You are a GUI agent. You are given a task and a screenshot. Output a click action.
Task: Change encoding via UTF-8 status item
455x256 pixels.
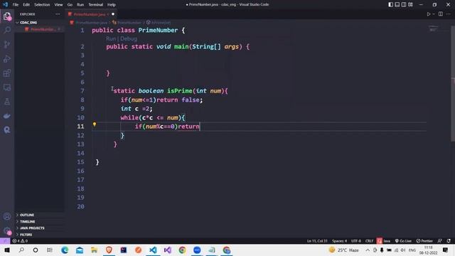[356, 241]
